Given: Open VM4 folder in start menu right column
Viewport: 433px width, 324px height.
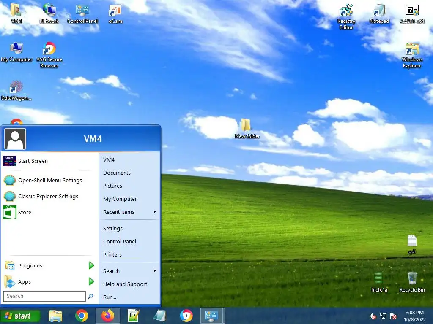Looking at the screenshot, I should (x=129, y=159).
